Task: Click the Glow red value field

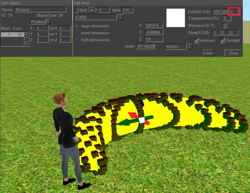Action: (x=217, y=33)
